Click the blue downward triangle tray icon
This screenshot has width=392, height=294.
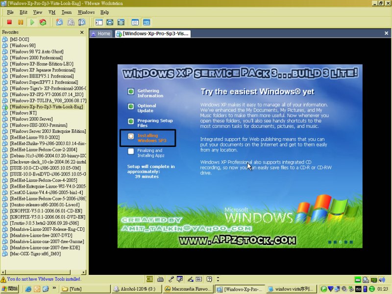(330, 289)
